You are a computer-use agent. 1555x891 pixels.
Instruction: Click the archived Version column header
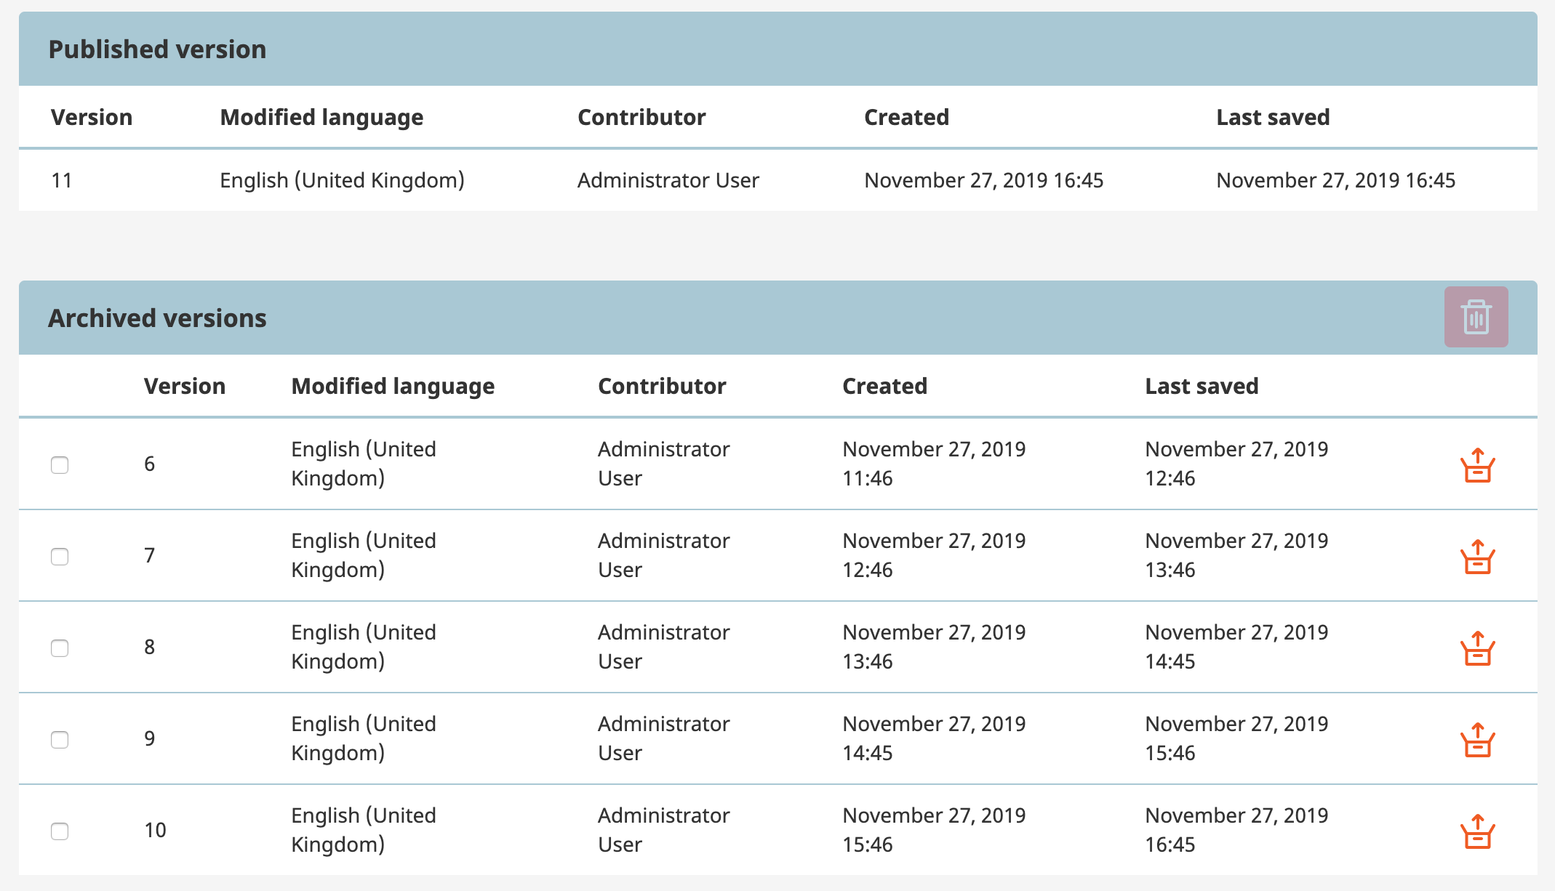click(x=185, y=386)
